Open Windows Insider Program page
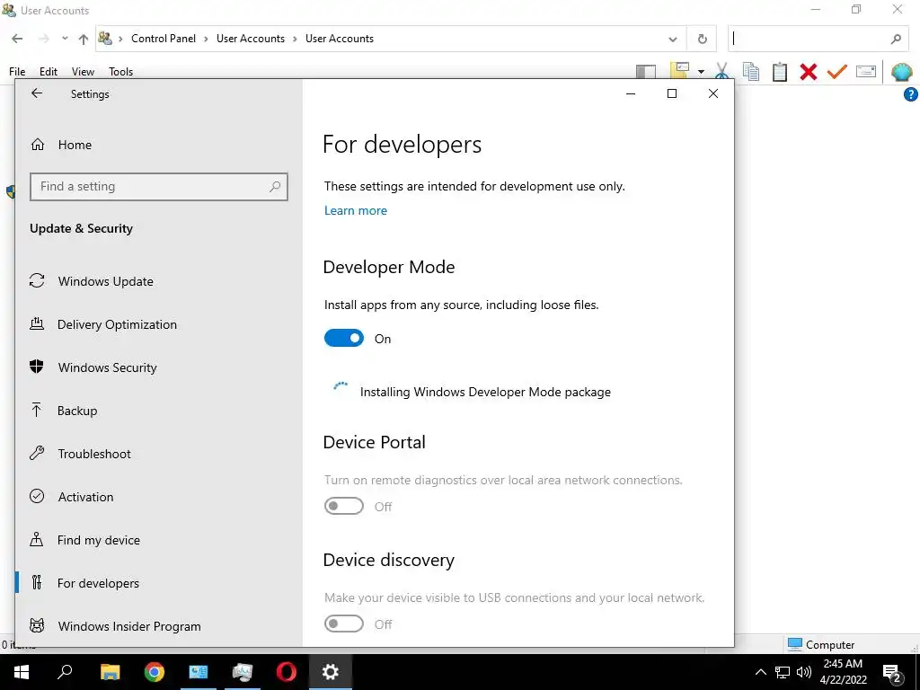 129,626
